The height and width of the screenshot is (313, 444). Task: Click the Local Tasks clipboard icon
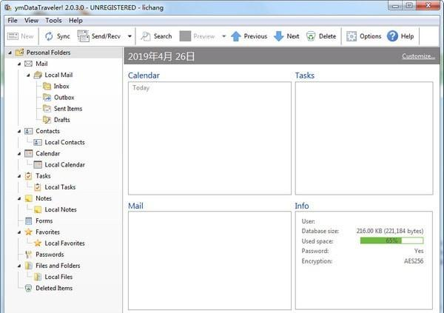38,187
